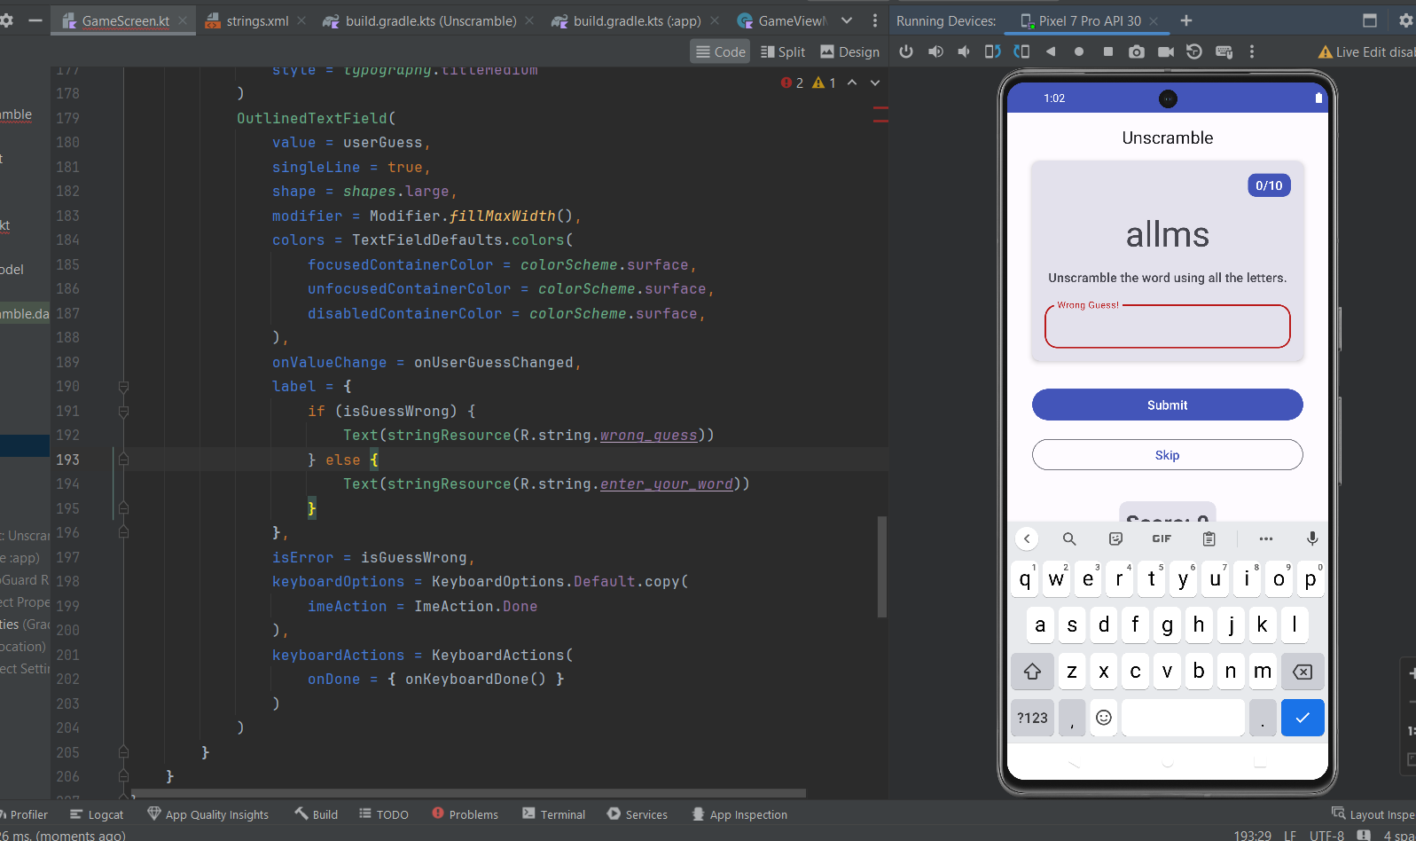Tap the emulator Home circle icon
1416x841 pixels.
(x=1079, y=51)
